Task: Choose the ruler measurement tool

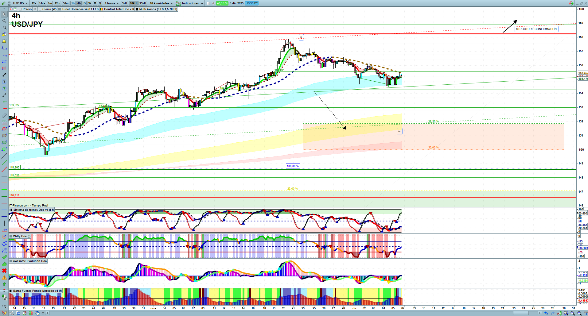Action: pyautogui.click(x=4, y=115)
